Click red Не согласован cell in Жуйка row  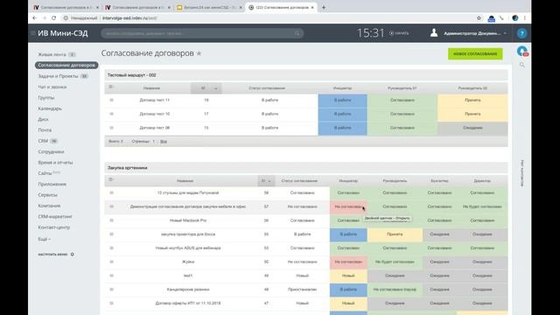[348, 262]
